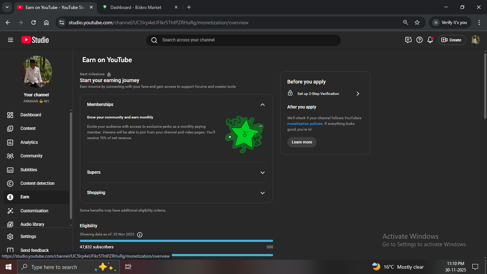This screenshot has height=274, width=487.
Task: Click the Search across your channel field
Action: [243, 40]
